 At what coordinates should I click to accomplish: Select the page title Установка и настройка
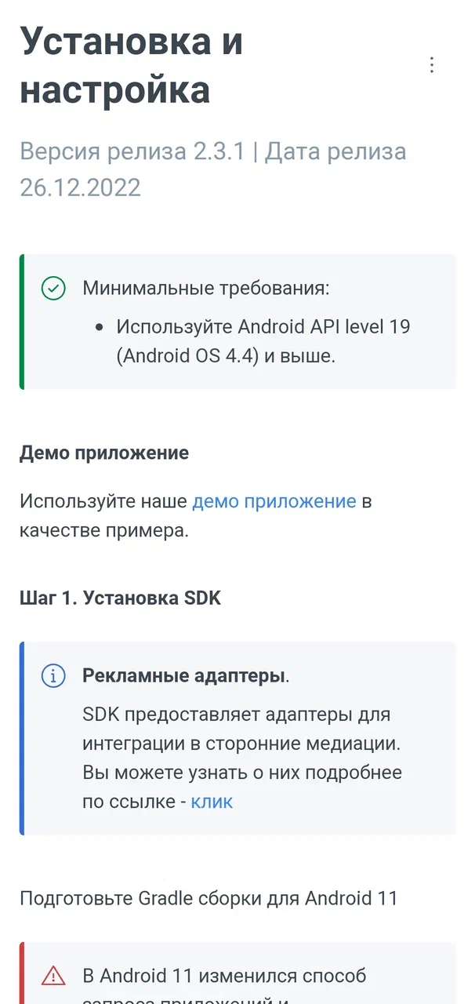(133, 66)
